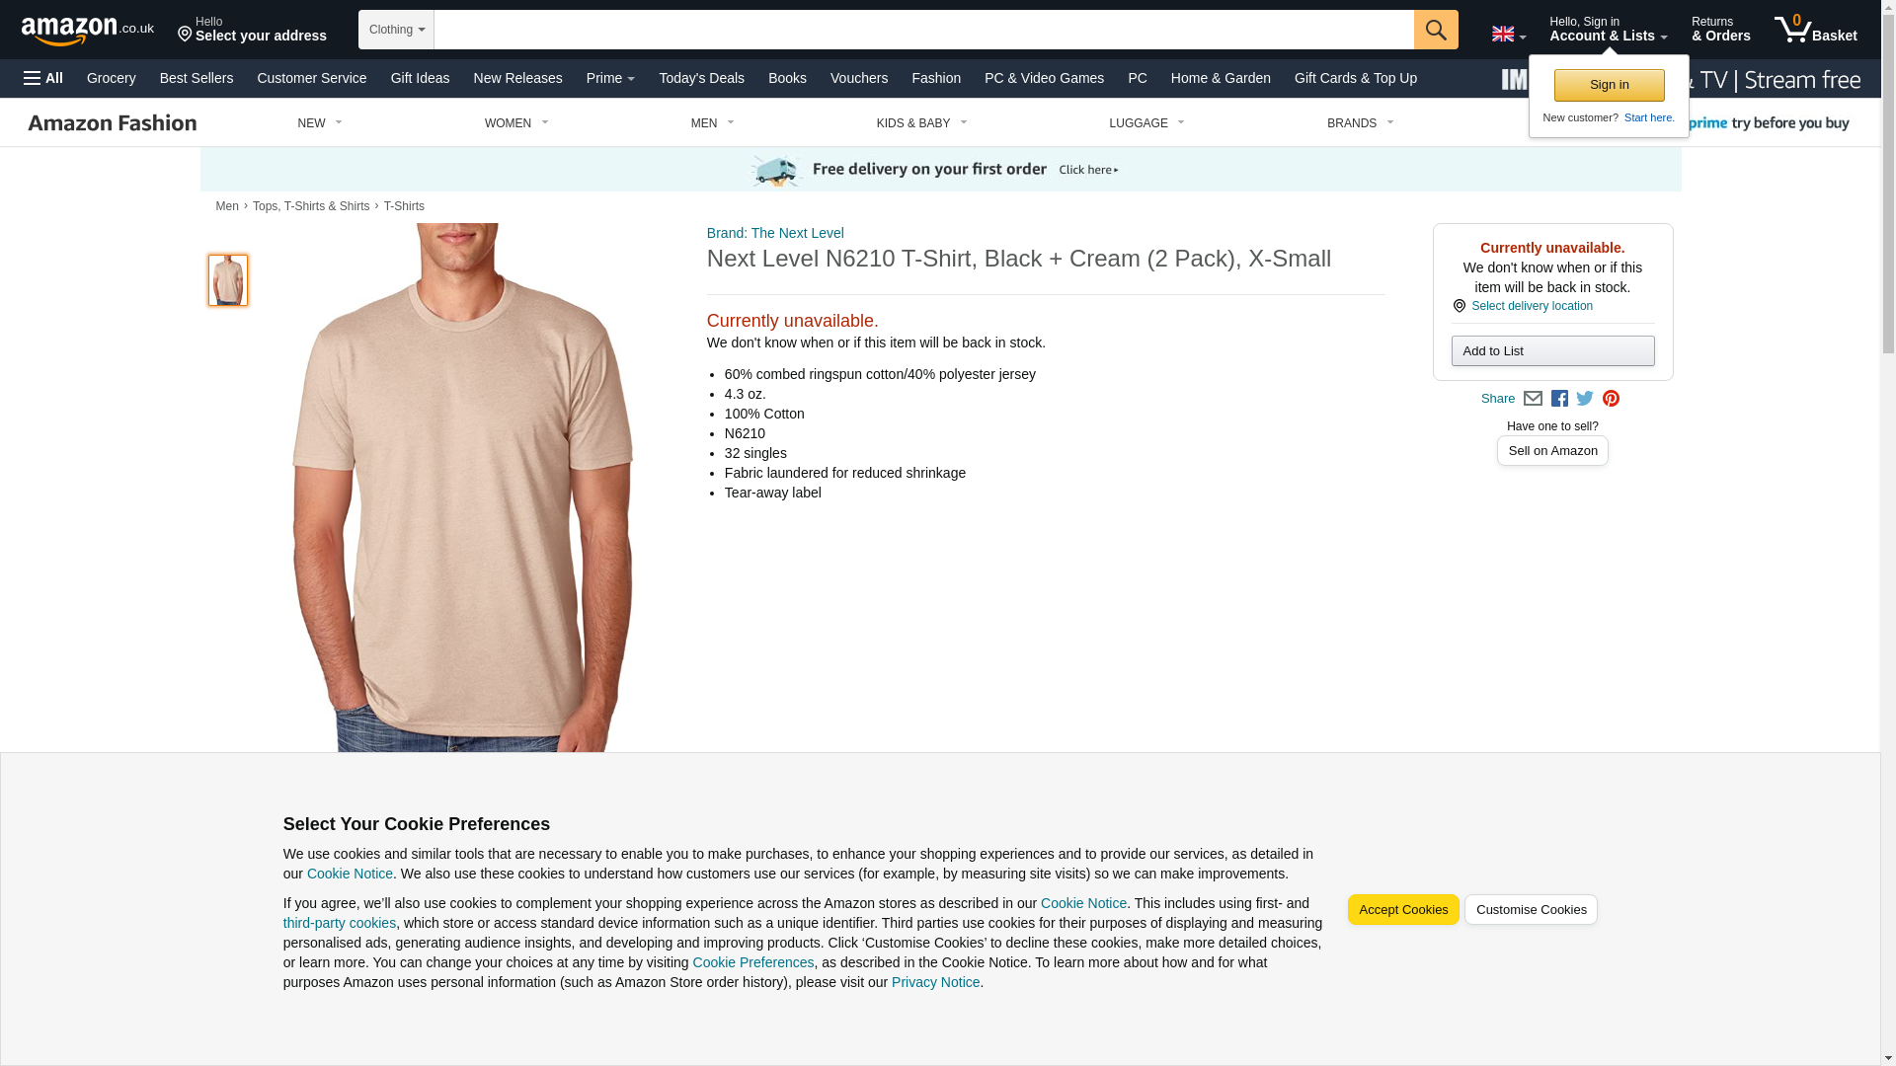Click the yellow Sign in button
The width and height of the screenshot is (1896, 1066).
tap(1609, 85)
